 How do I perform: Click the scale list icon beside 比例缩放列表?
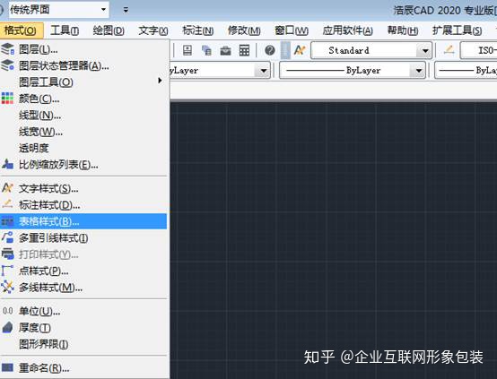(x=7, y=164)
